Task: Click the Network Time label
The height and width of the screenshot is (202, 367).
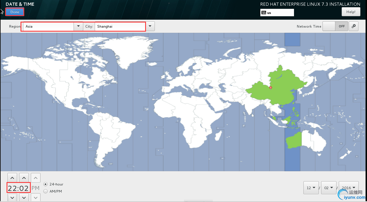Action: (x=309, y=26)
